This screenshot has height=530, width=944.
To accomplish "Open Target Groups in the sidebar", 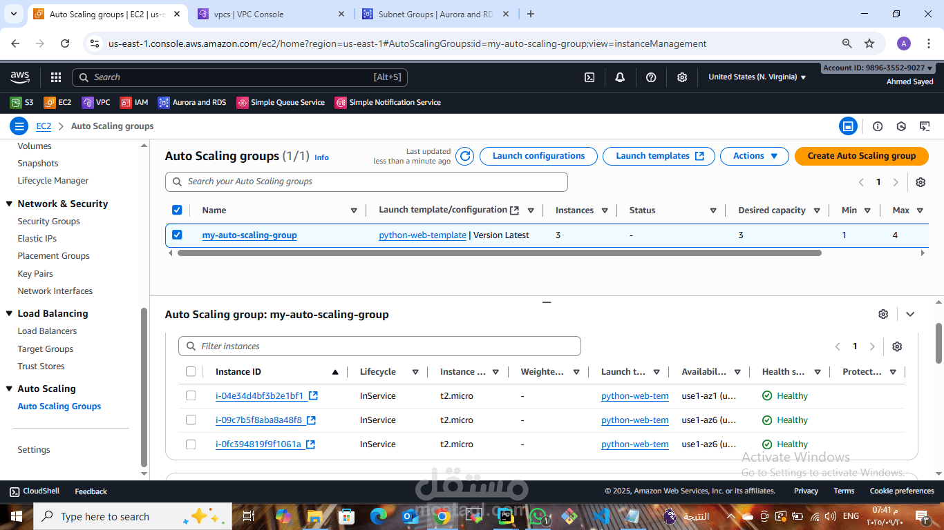I will [x=46, y=349].
